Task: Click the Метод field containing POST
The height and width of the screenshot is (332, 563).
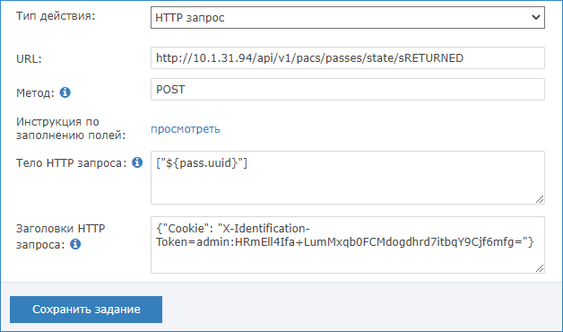Action: [x=348, y=90]
